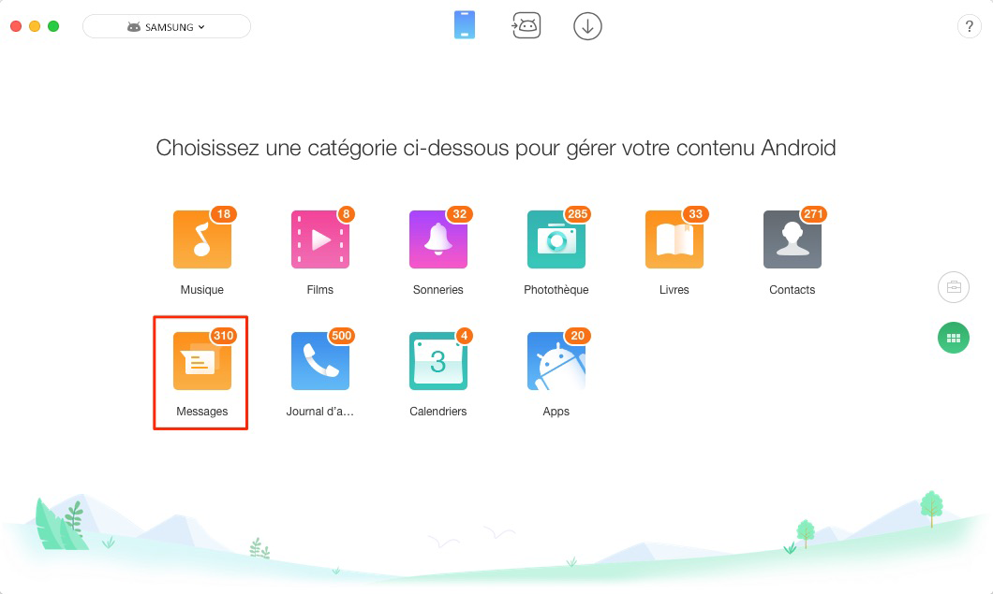Switch to the briefcase toolbox view

pyautogui.click(x=954, y=288)
